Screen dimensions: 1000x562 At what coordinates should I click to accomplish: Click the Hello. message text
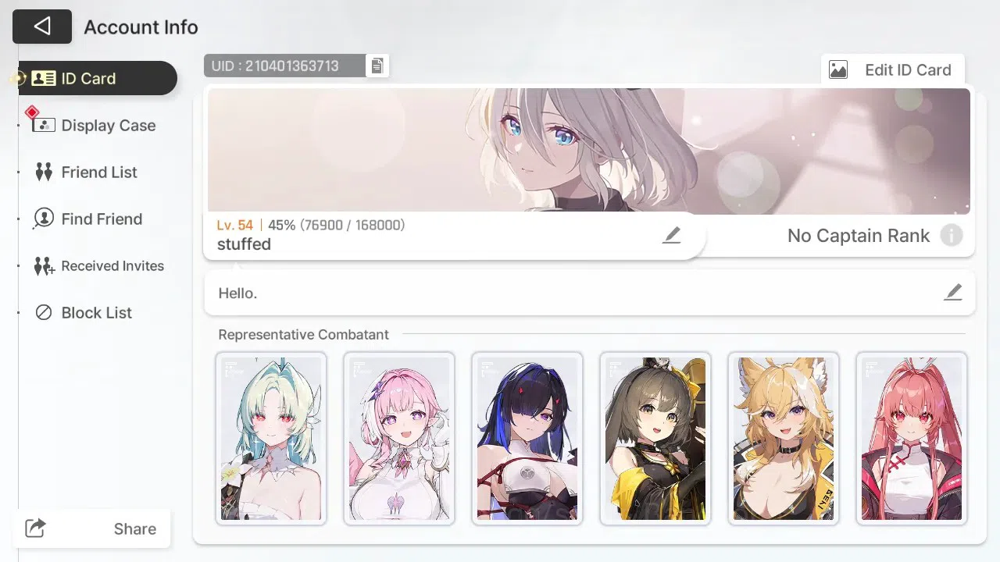(x=237, y=293)
